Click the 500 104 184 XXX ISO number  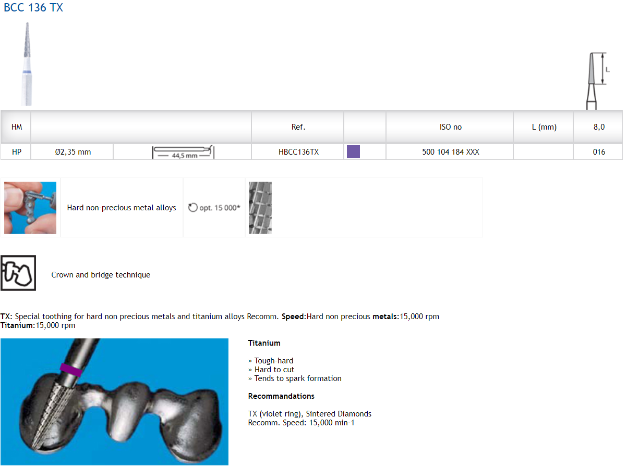pyautogui.click(x=450, y=152)
